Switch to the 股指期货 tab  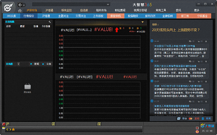[133, 16]
